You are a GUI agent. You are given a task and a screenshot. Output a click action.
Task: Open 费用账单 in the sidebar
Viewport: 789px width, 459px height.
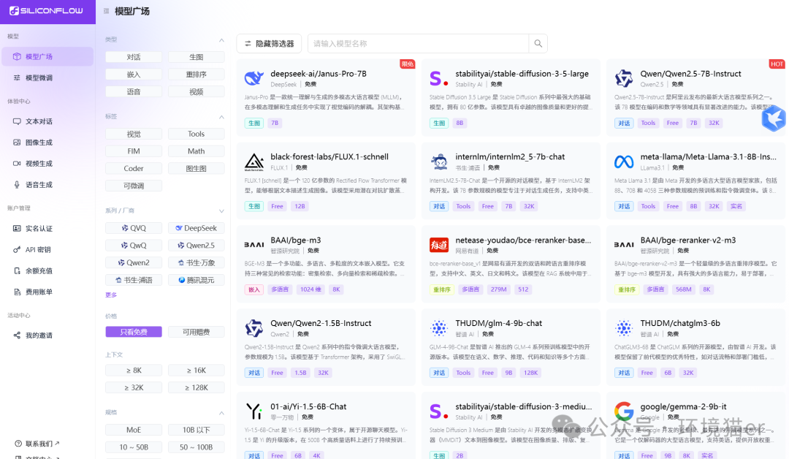click(x=47, y=292)
